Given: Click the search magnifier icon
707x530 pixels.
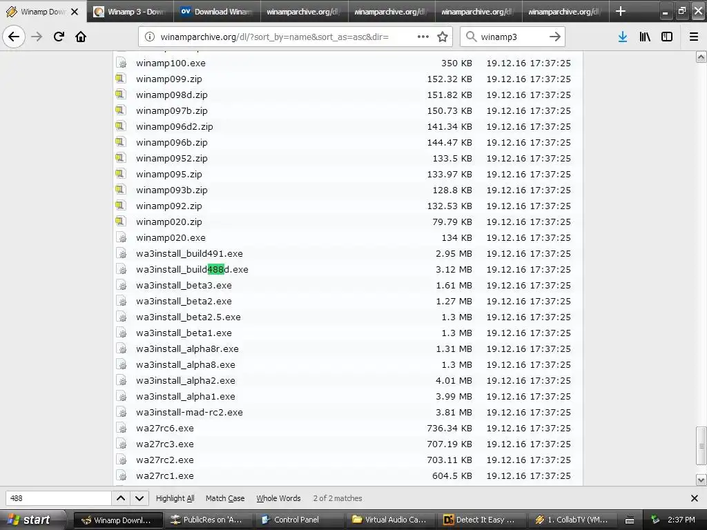Looking at the screenshot, I should (x=471, y=37).
